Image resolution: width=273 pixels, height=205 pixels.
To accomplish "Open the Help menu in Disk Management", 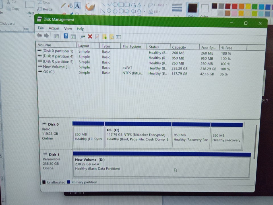I will (80, 29).
